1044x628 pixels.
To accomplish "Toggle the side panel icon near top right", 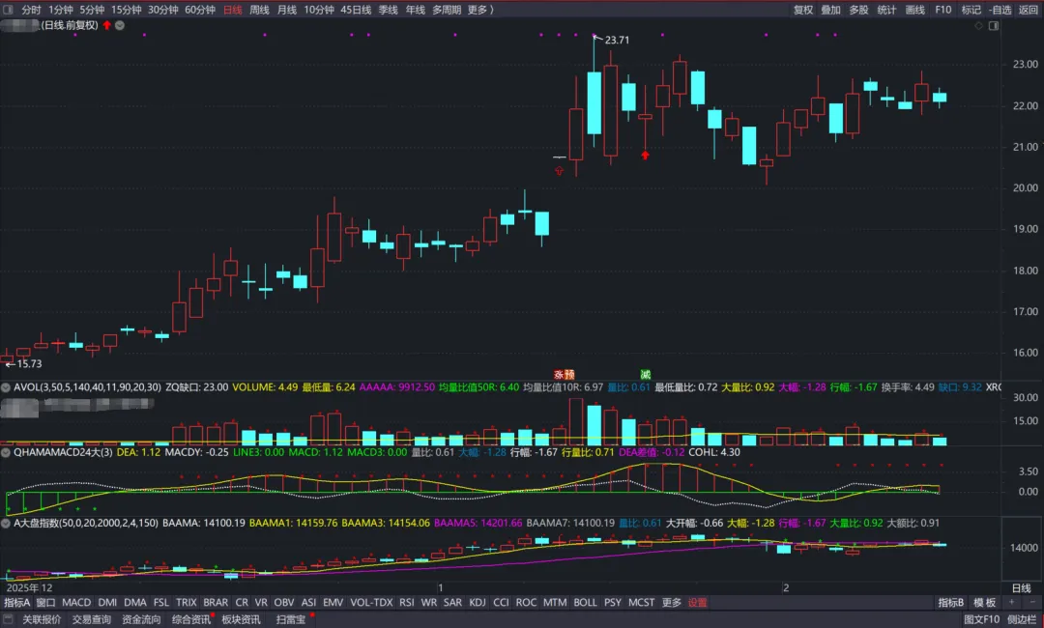I will (x=994, y=25).
